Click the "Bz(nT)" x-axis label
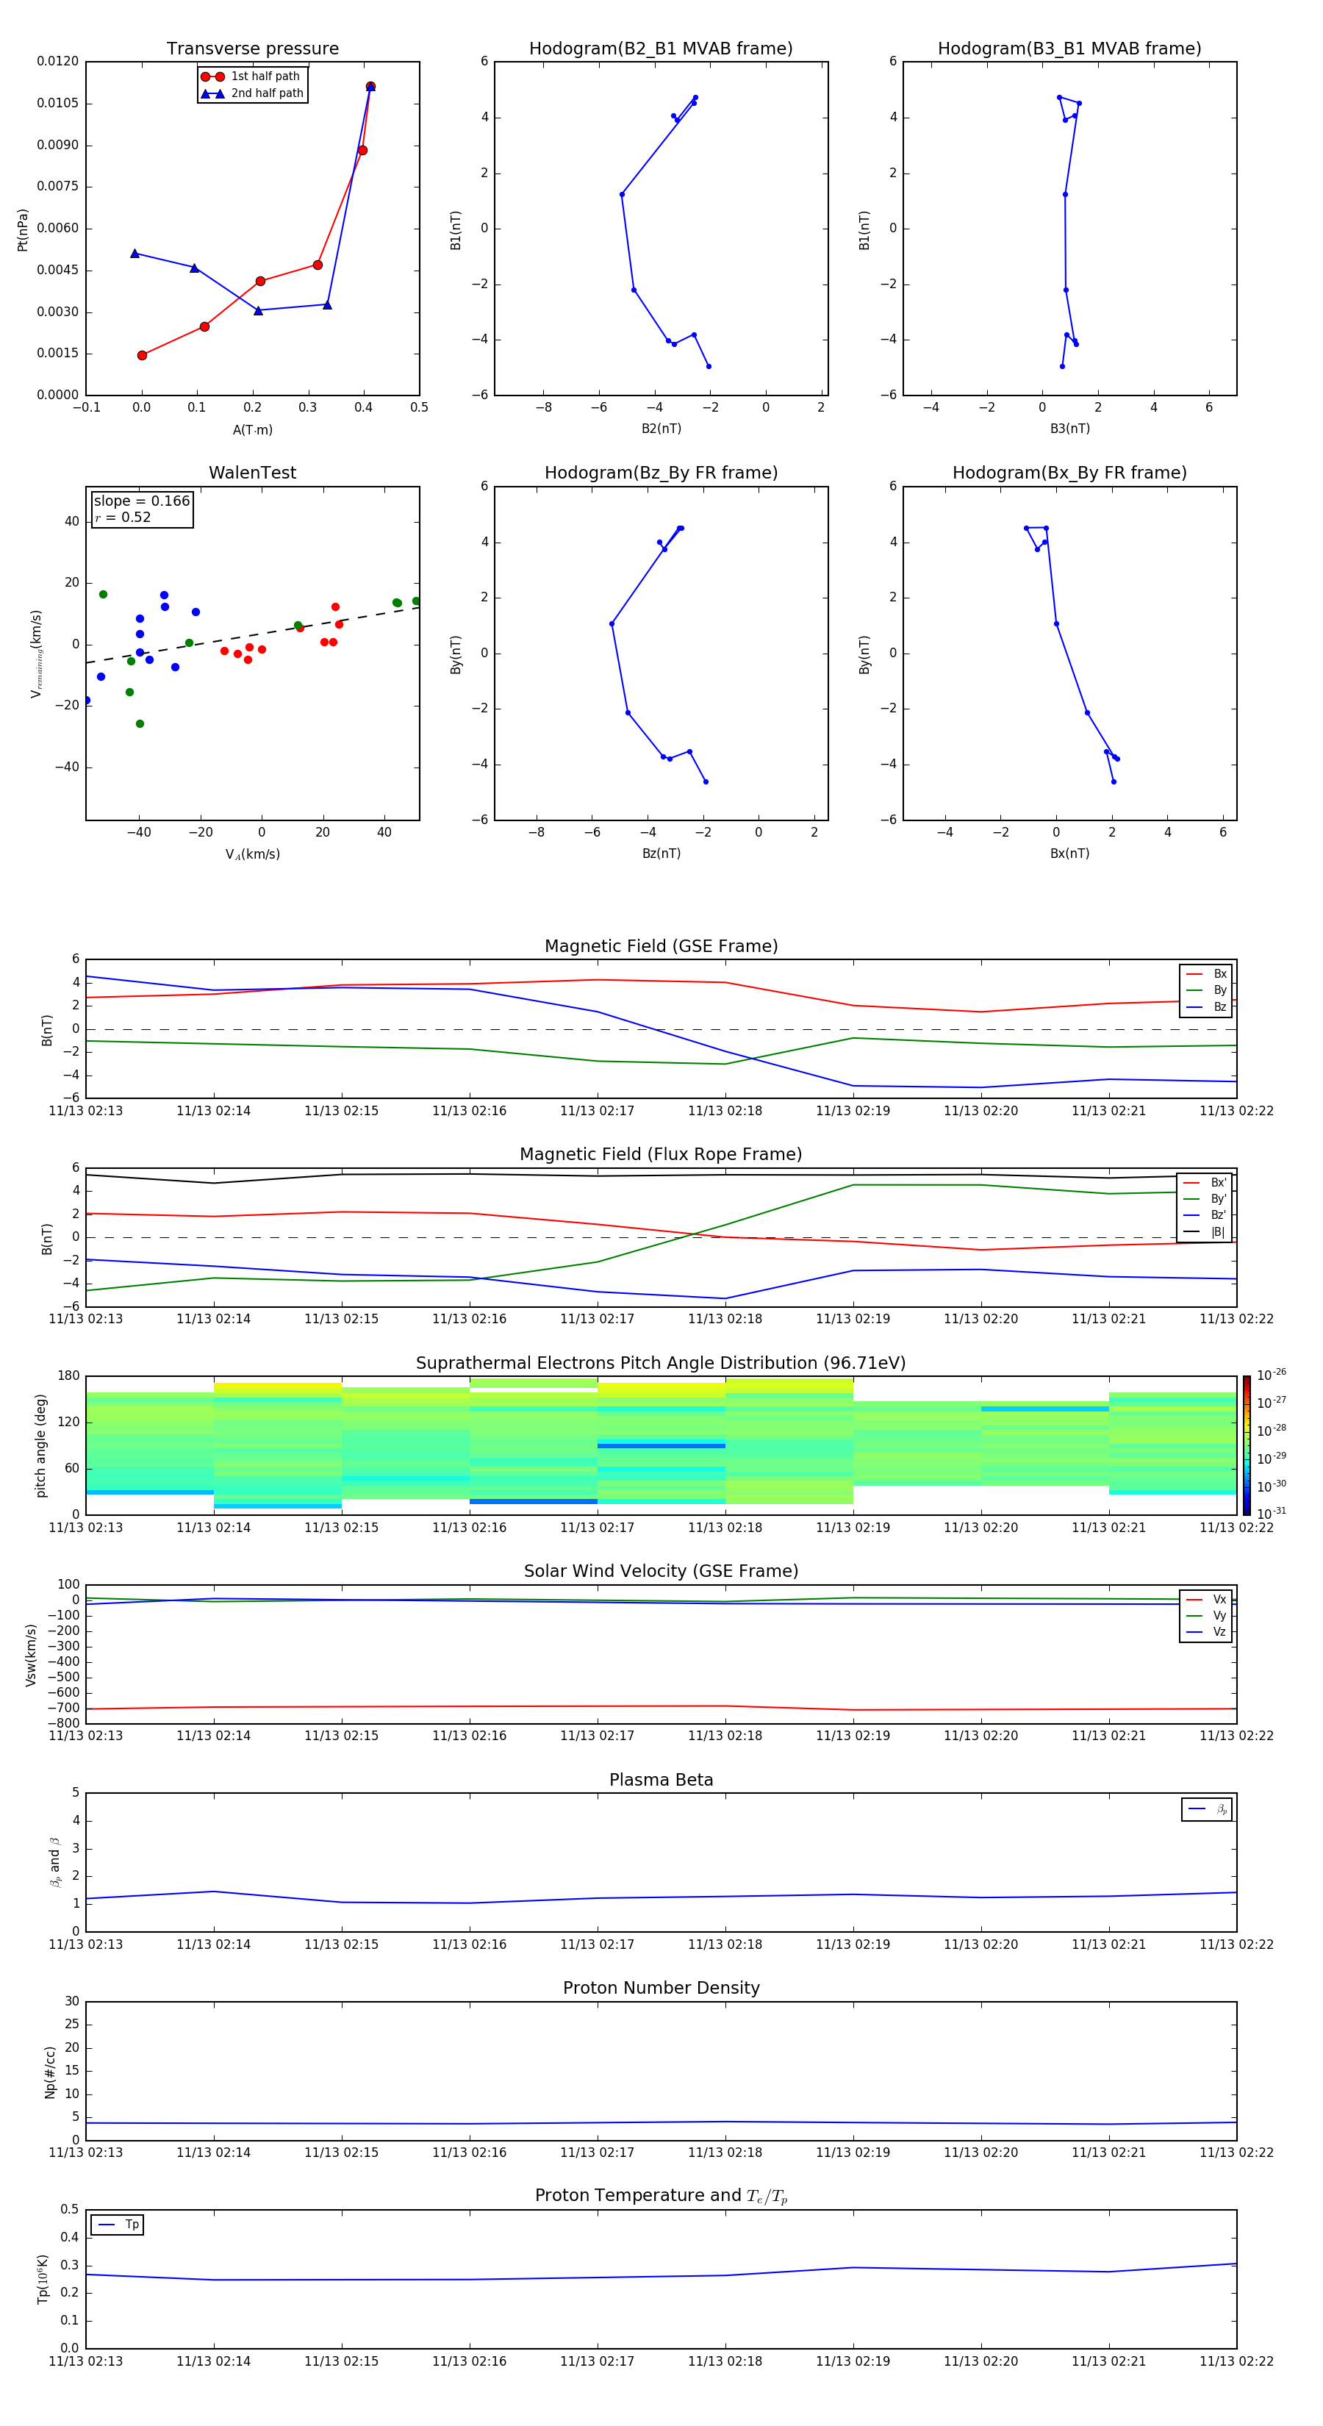Viewport: 1323px width, 2426px height. click(x=661, y=854)
